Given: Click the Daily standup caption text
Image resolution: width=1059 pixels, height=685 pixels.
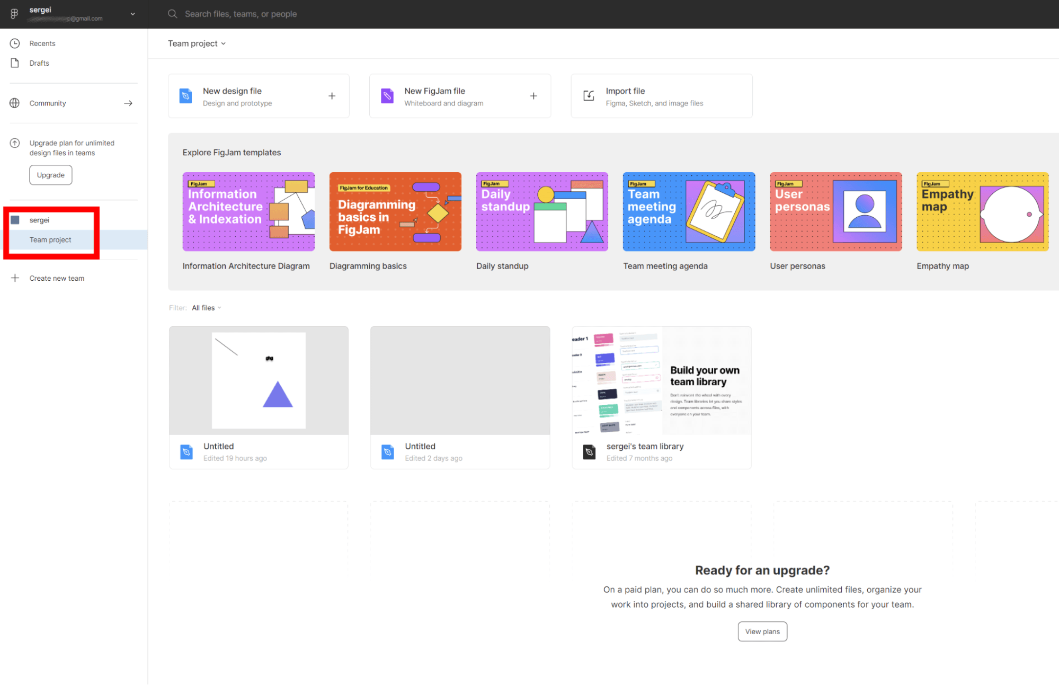Looking at the screenshot, I should (x=502, y=266).
